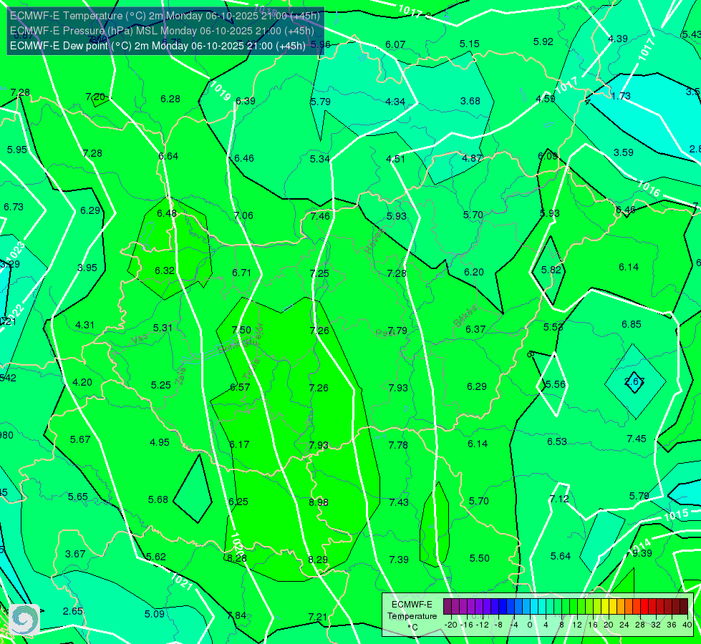The width and height of the screenshot is (701, 644).
Task: Click the dew point value 7.46
Action: pyautogui.click(x=321, y=216)
